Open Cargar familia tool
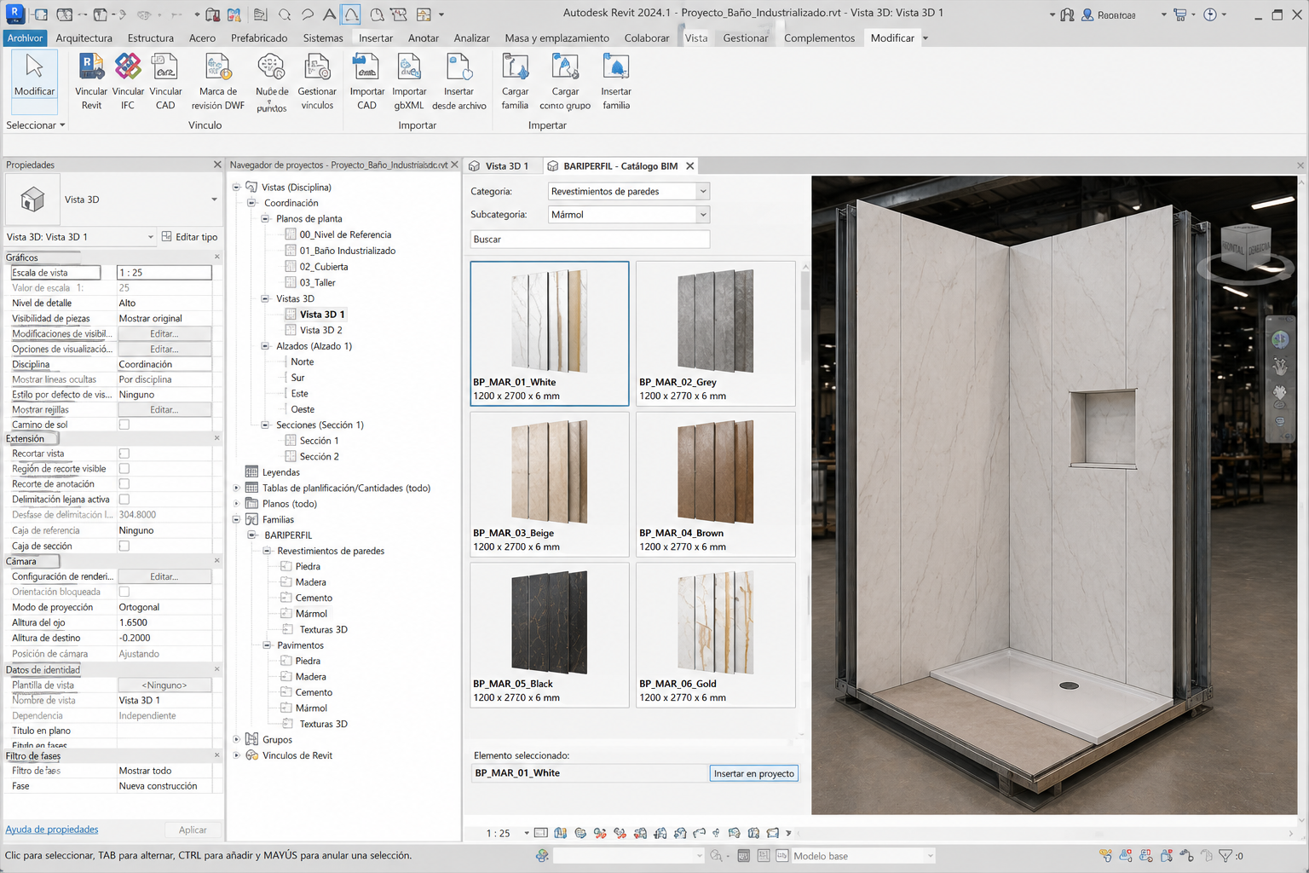The height and width of the screenshot is (873, 1309). click(515, 81)
